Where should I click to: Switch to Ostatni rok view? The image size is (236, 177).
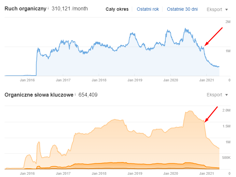(x=148, y=9)
